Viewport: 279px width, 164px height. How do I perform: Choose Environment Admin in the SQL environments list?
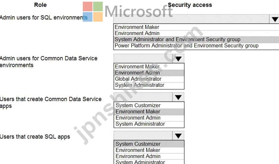click(x=196, y=33)
